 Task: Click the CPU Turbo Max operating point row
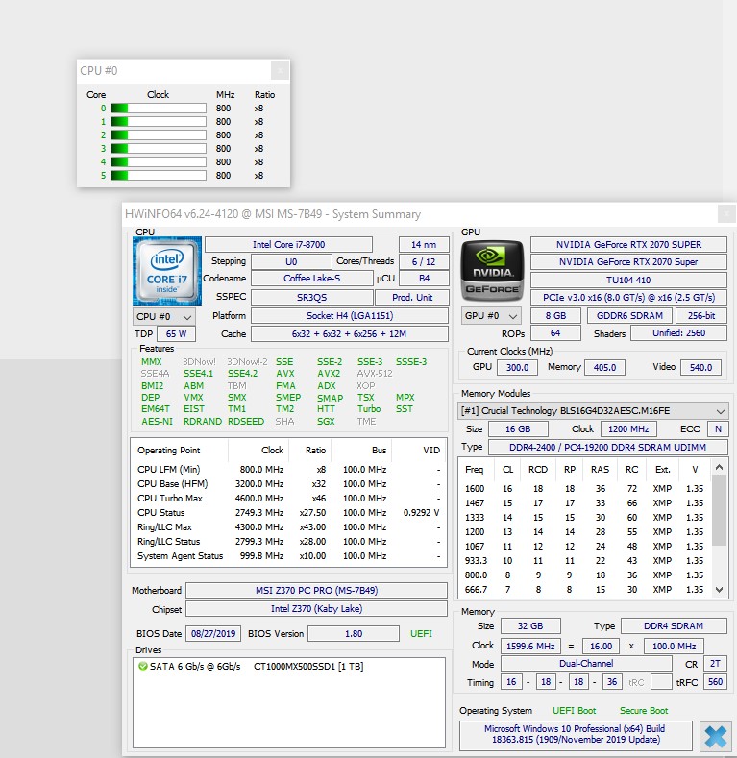288,499
